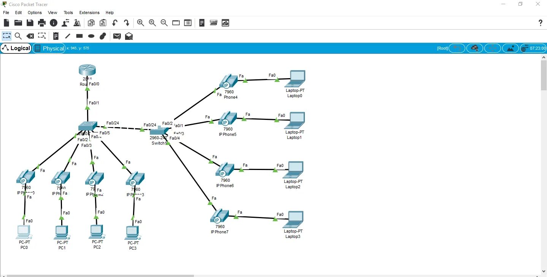Activate the Resize shape tool
This screenshot has height=277, width=547.
coord(42,36)
